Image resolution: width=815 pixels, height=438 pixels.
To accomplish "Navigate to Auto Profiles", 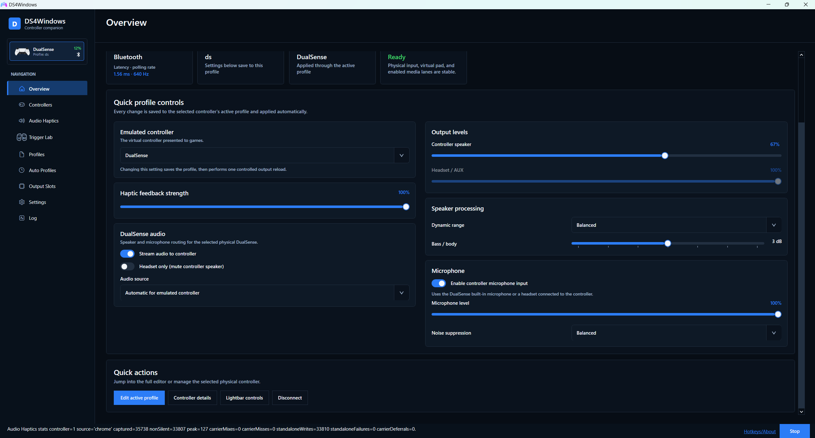I will click(x=47, y=170).
